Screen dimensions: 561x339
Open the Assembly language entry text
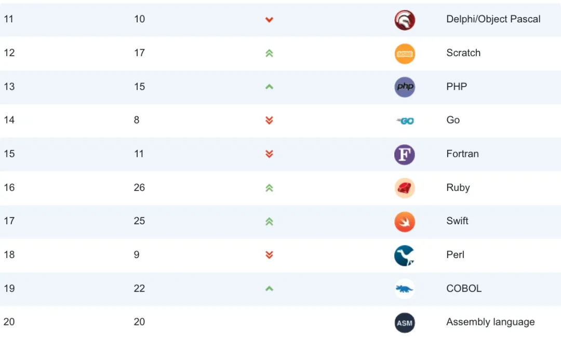(x=490, y=322)
